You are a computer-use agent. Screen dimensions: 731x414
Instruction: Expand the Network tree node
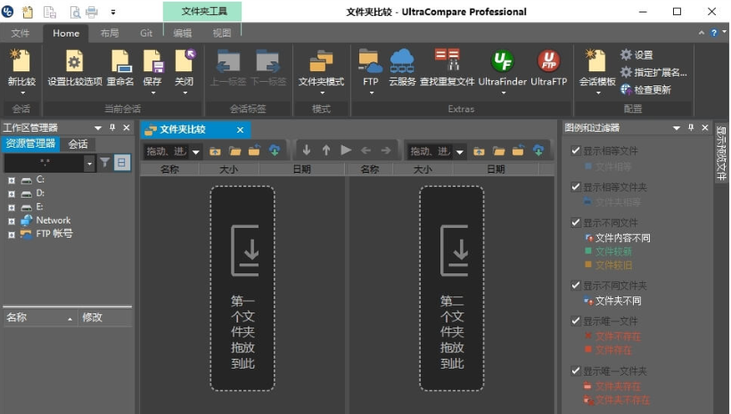coord(12,221)
